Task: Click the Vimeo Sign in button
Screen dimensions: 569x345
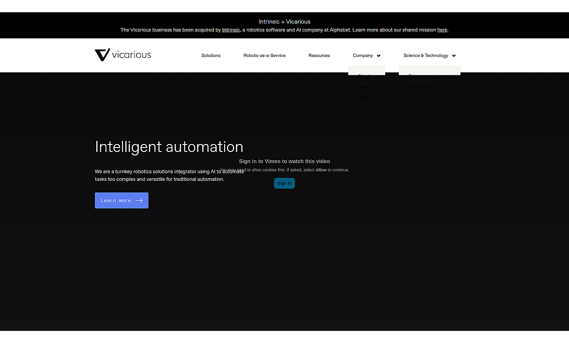Action: [284, 183]
